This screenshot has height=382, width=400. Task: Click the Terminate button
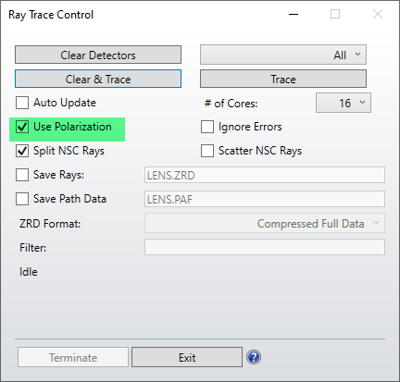(73, 357)
